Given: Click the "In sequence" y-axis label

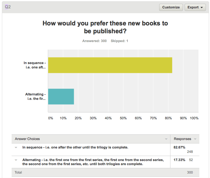Looking at the screenshot, I should pyautogui.click(x=35, y=65).
